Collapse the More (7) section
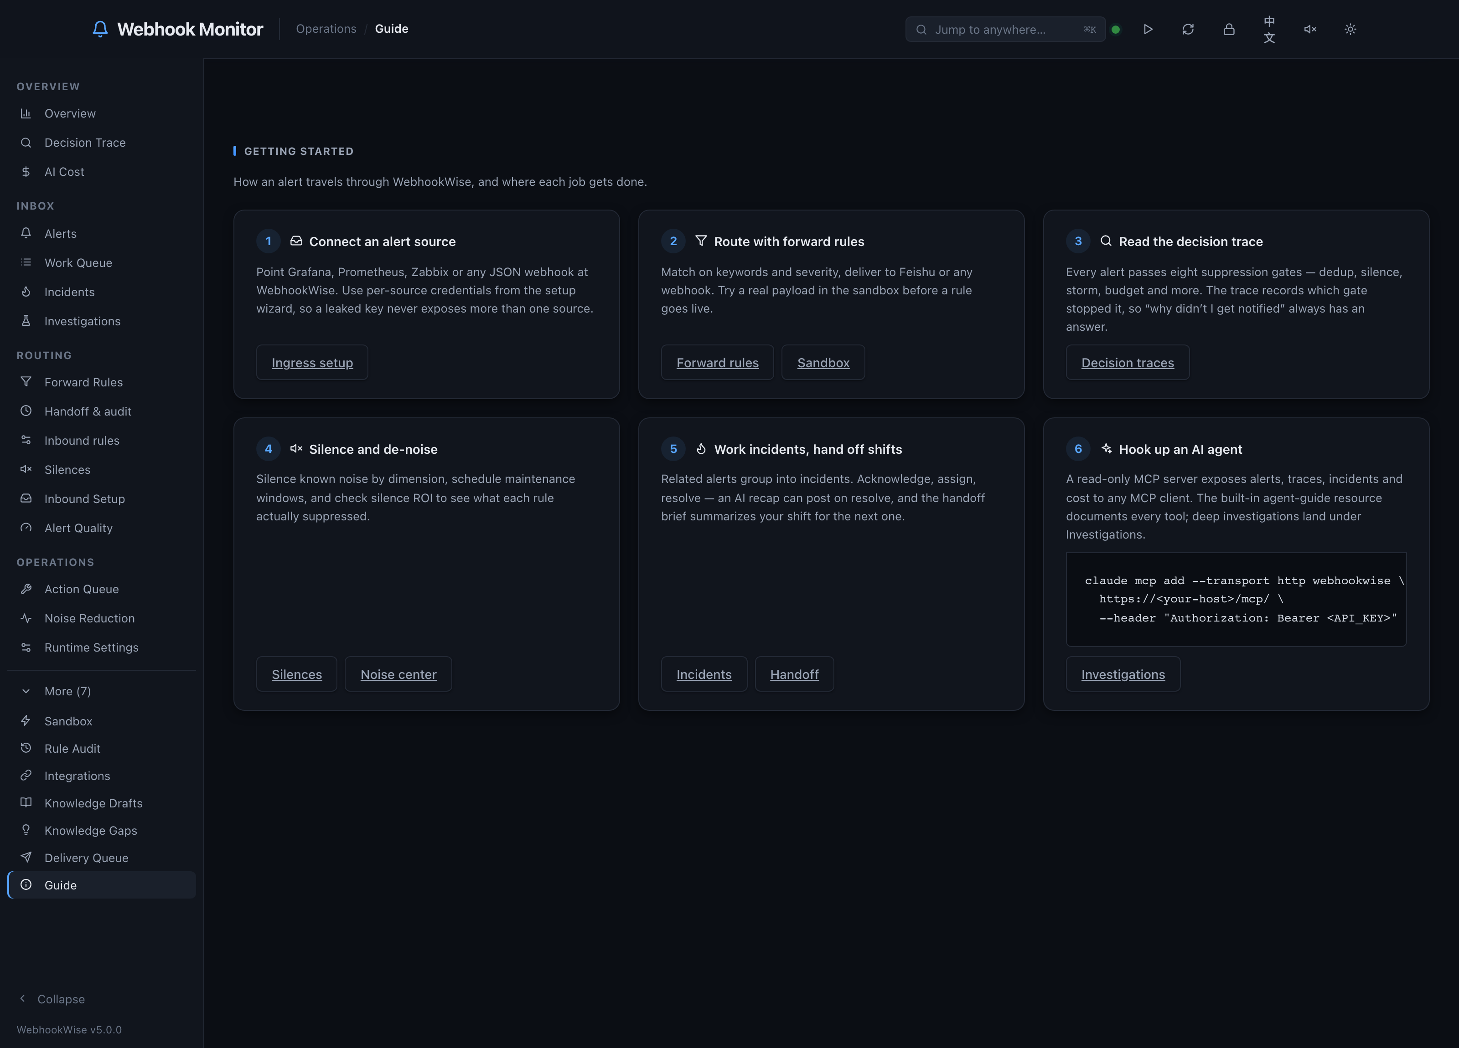 pyautogui.click(x=102, y=691)
